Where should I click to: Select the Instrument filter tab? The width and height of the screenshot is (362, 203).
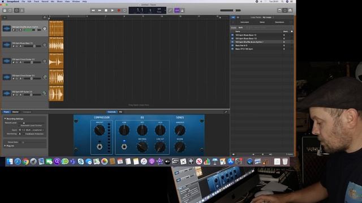[x=244, y=22]
